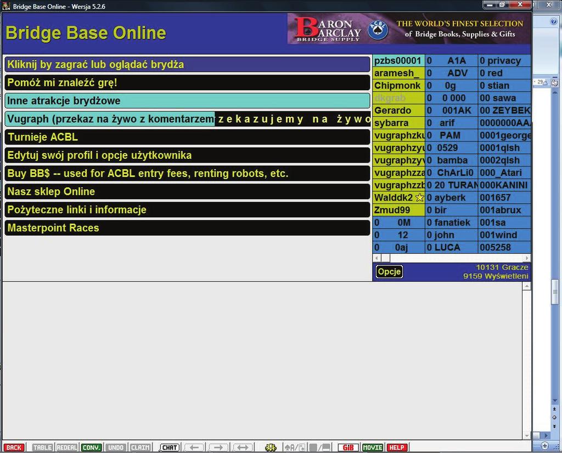Select player '000_Atari' in the list

[505, 173]
